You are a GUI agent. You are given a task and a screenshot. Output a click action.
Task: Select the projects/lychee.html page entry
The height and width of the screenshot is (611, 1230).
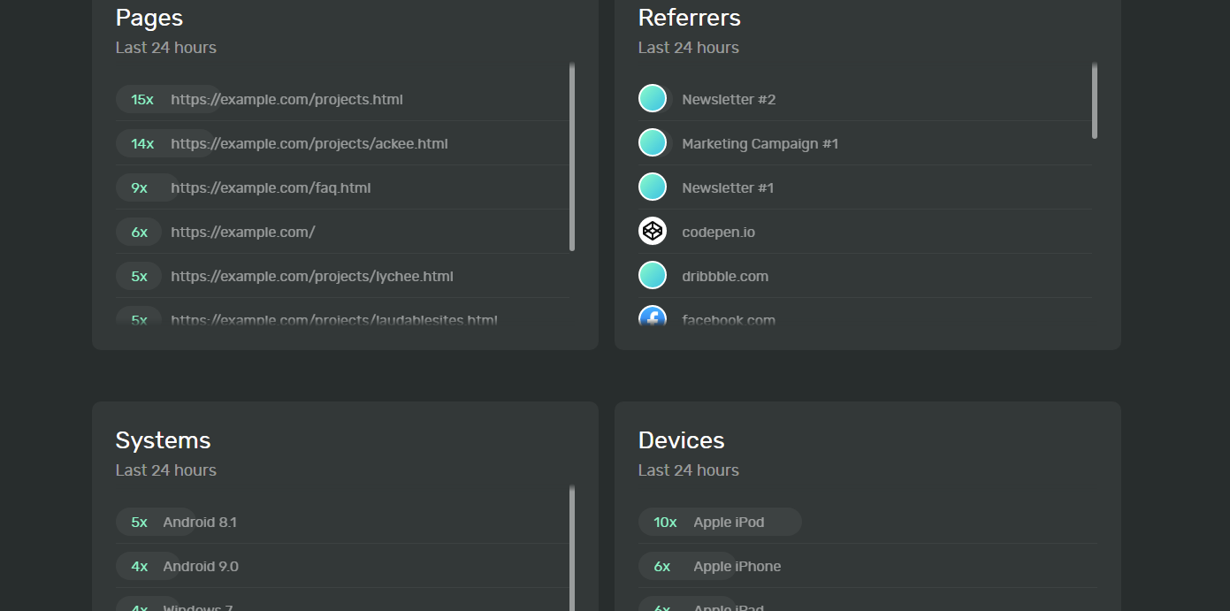click(311, 276)
